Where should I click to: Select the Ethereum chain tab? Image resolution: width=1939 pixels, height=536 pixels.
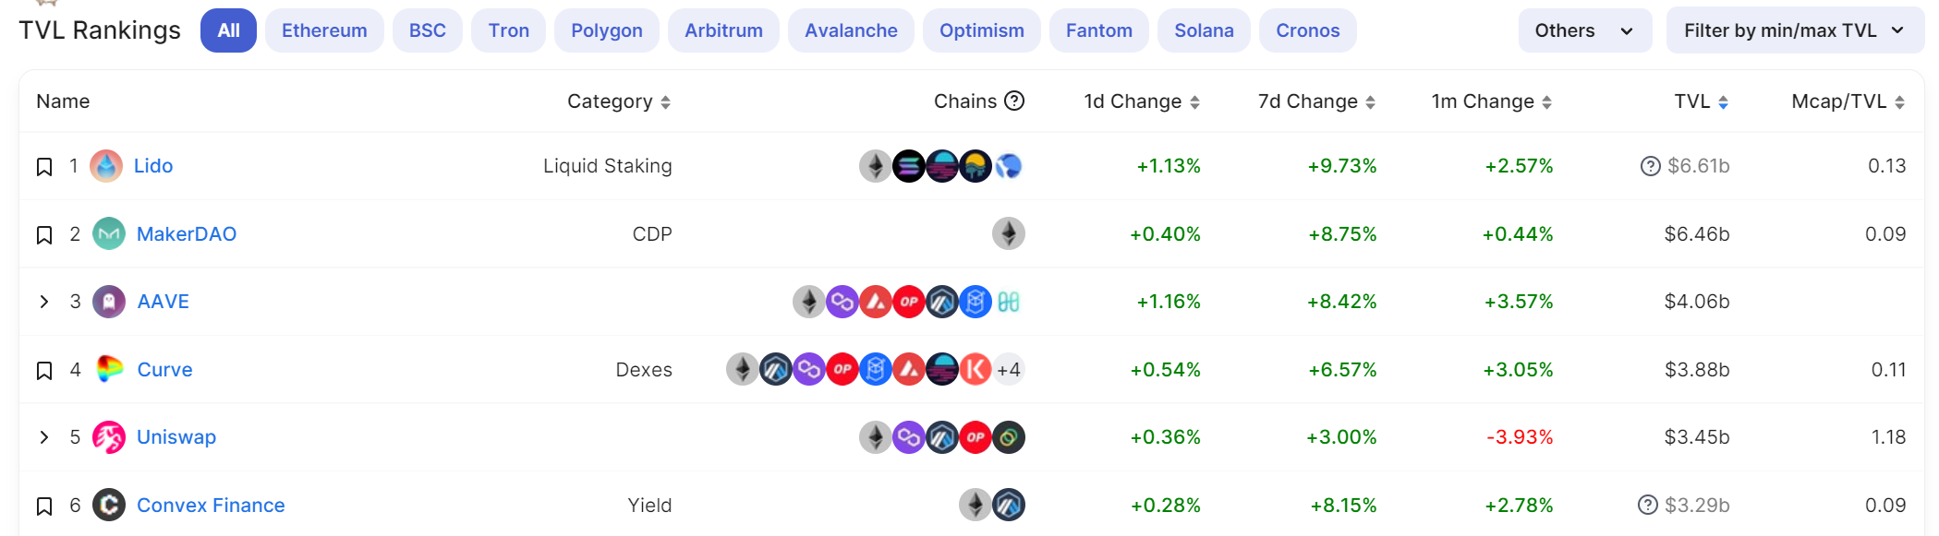[324, 30]
